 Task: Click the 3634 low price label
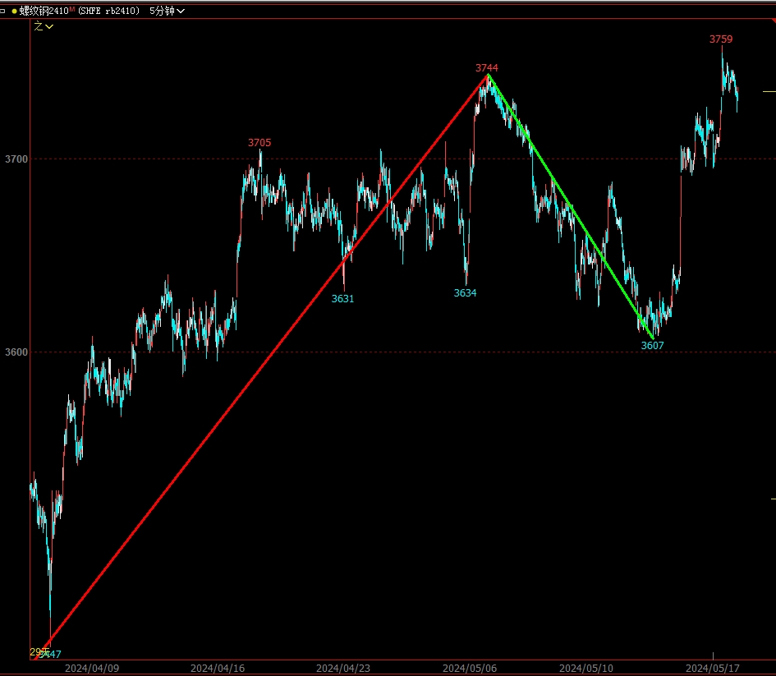click(x=465, y=292)
